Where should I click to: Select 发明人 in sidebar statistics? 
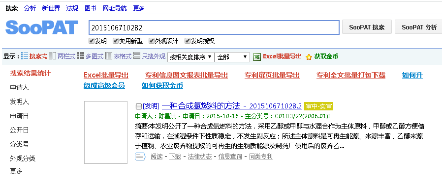coord(20,102)
